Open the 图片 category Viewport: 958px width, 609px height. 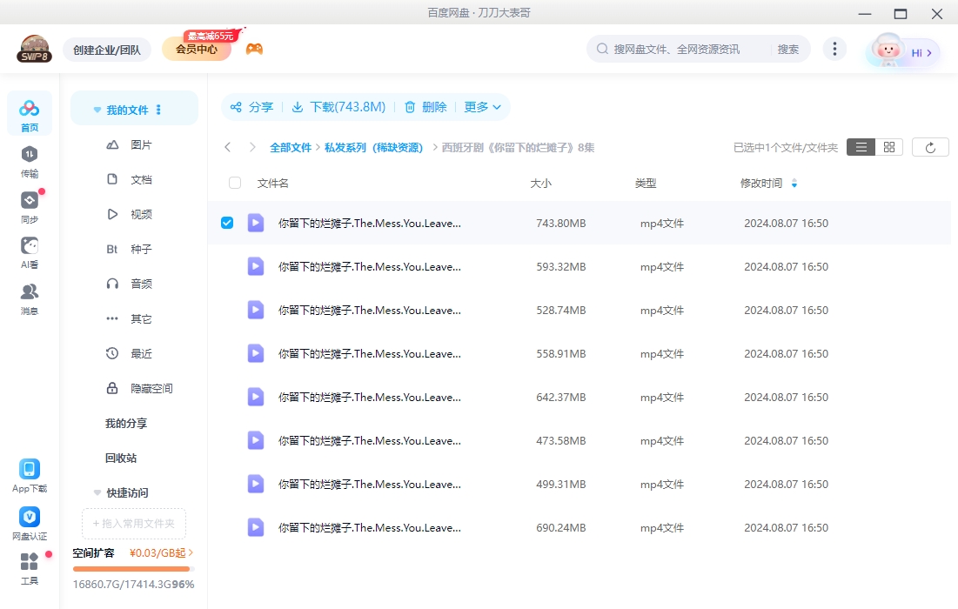point(141,144)
